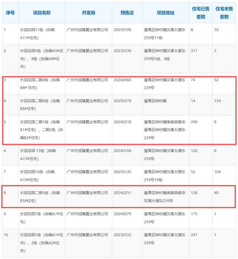Click the 预售证 column header

(127, 13)
